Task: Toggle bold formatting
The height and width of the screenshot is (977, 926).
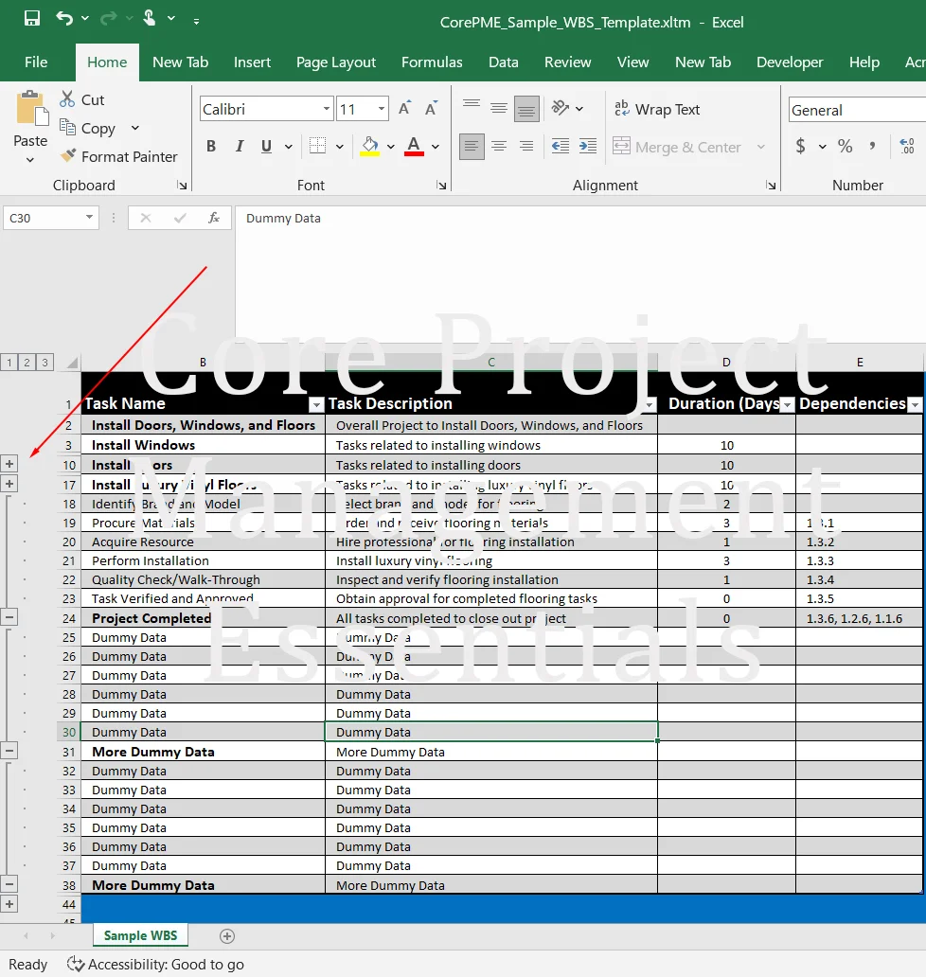Action: pyautogui.click(x=210, y=147)
